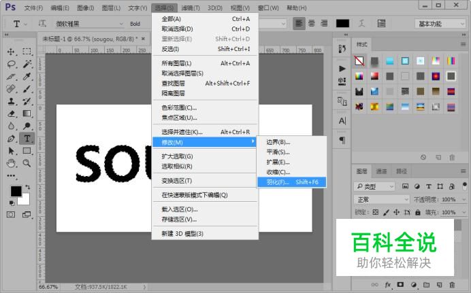471x293 pixels.
Task: Select the History Brush tool
Action: [27, 101]
